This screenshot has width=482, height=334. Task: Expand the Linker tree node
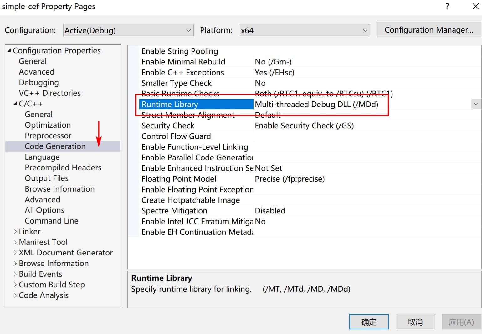pos(15,232)
